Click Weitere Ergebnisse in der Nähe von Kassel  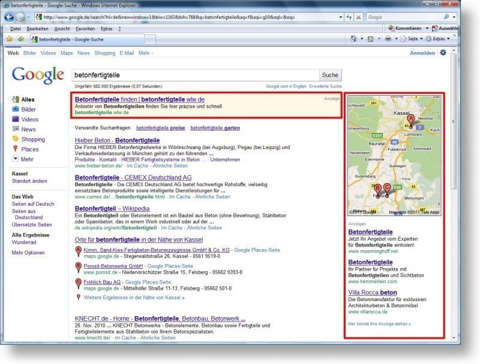[134, 298]
